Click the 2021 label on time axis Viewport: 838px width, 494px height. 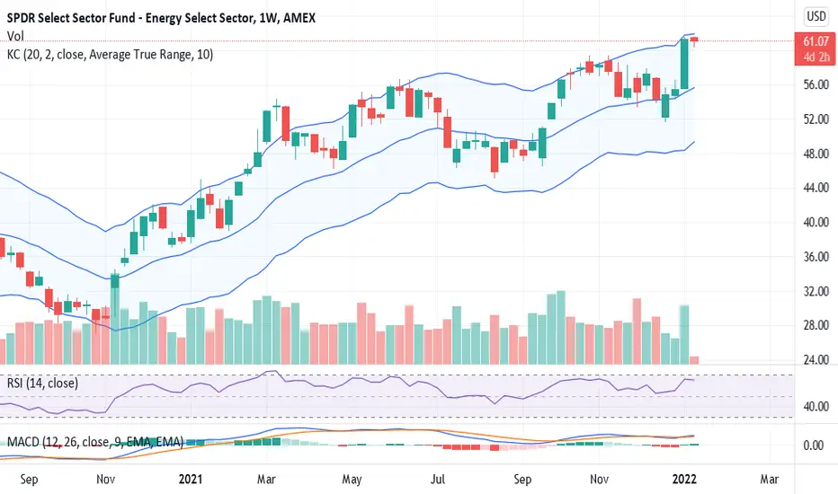(x=191, y=479)
